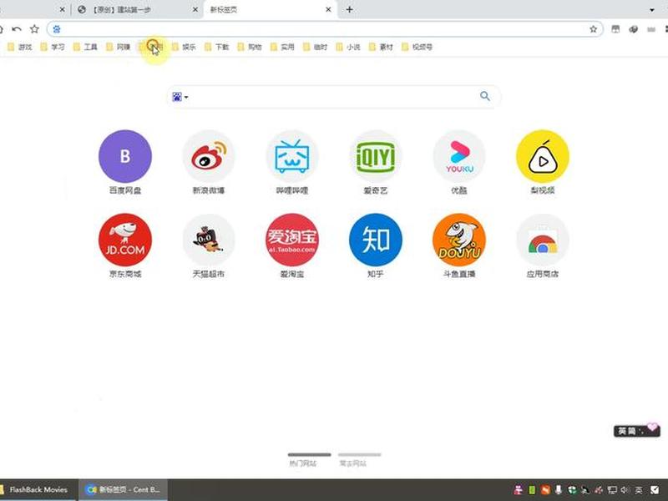
Task: Open the notification center tray icon
Action: pos(655,490)
